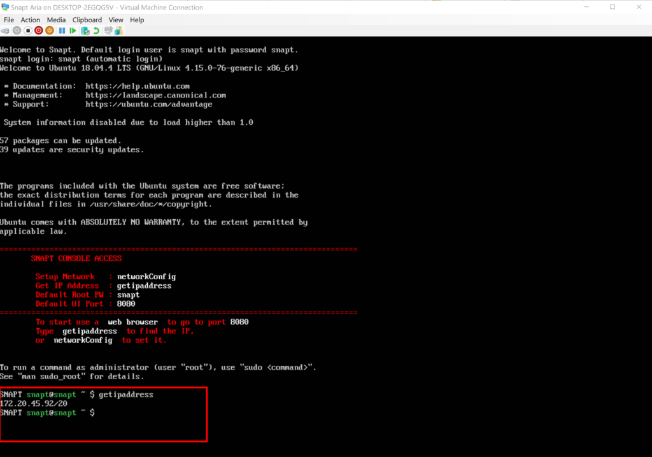Click the 'System information disabled due to load' line
The height and width of the screenshot is (457, 652).
129,122
